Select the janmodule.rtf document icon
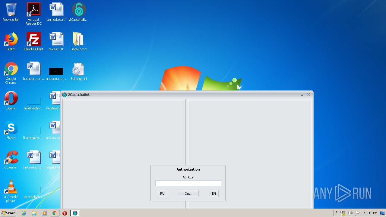 (56, 12)
